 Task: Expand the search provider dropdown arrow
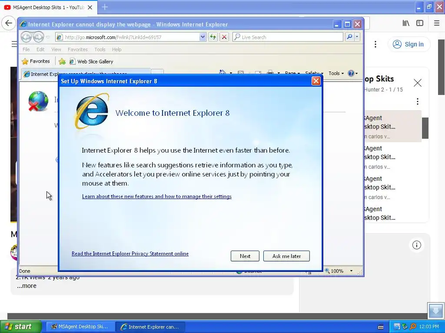tap(357, 37)
